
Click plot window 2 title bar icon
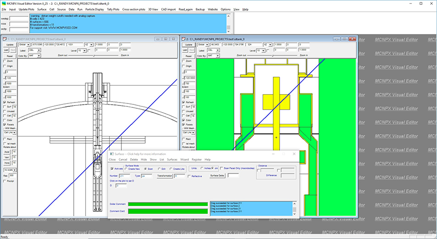(184, 39)
